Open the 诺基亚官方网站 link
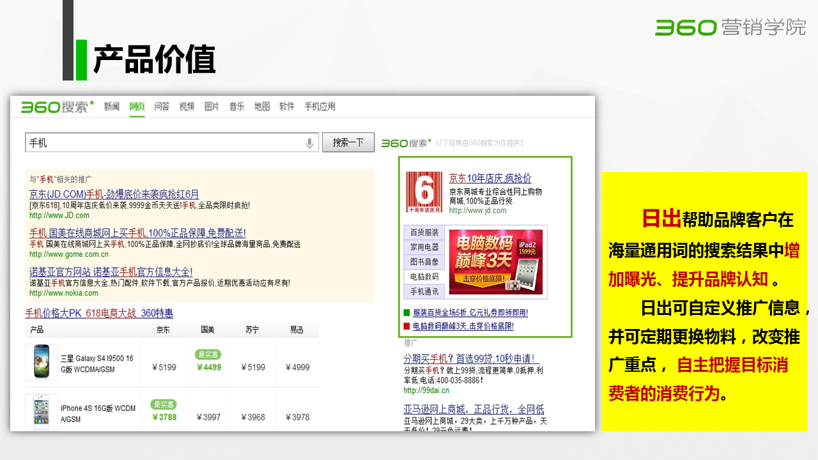The image size is (818, 460). (111, 272)
